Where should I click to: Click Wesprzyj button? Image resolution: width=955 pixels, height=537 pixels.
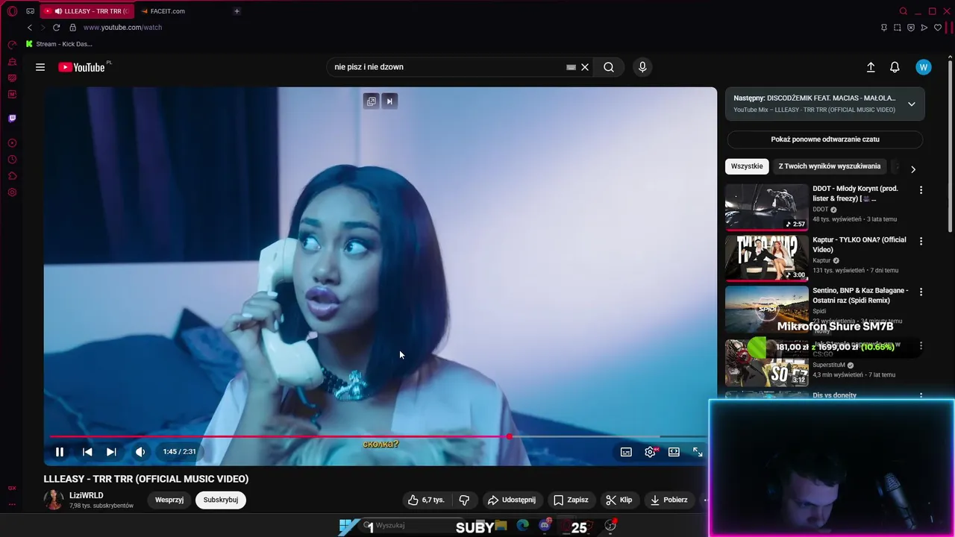[169, 500]
